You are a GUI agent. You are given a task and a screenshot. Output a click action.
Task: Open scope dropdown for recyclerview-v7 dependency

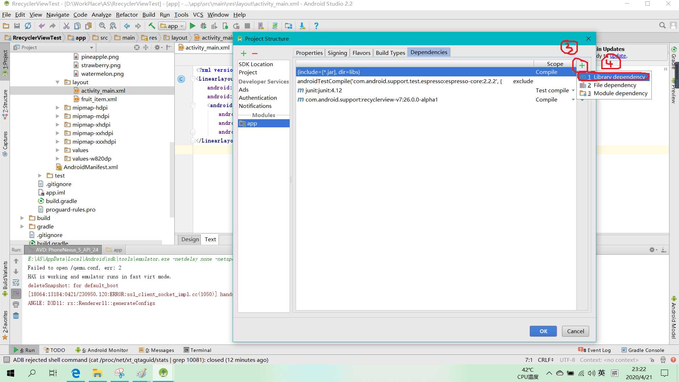click(x=573, y=99)
